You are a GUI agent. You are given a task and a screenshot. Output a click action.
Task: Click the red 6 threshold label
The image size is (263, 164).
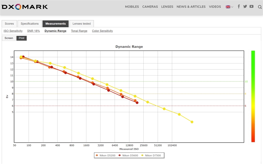pyautogui.click(x=245, y=106)
